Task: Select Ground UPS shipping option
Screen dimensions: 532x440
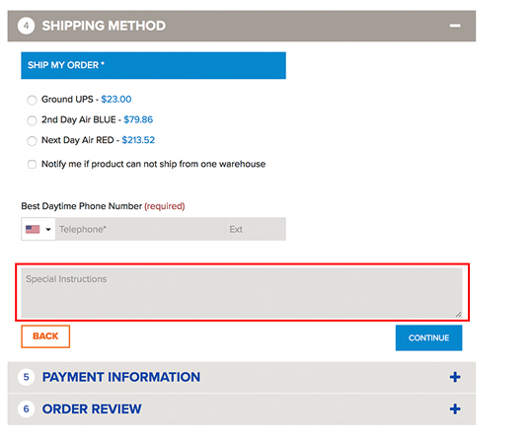Action: point(32,100)
